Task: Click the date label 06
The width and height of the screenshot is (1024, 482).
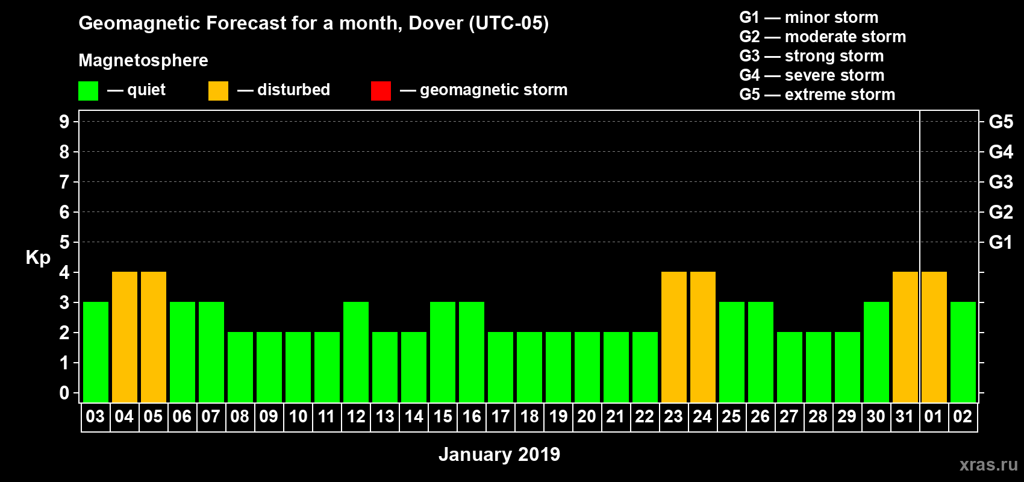Action: point(182,416)
